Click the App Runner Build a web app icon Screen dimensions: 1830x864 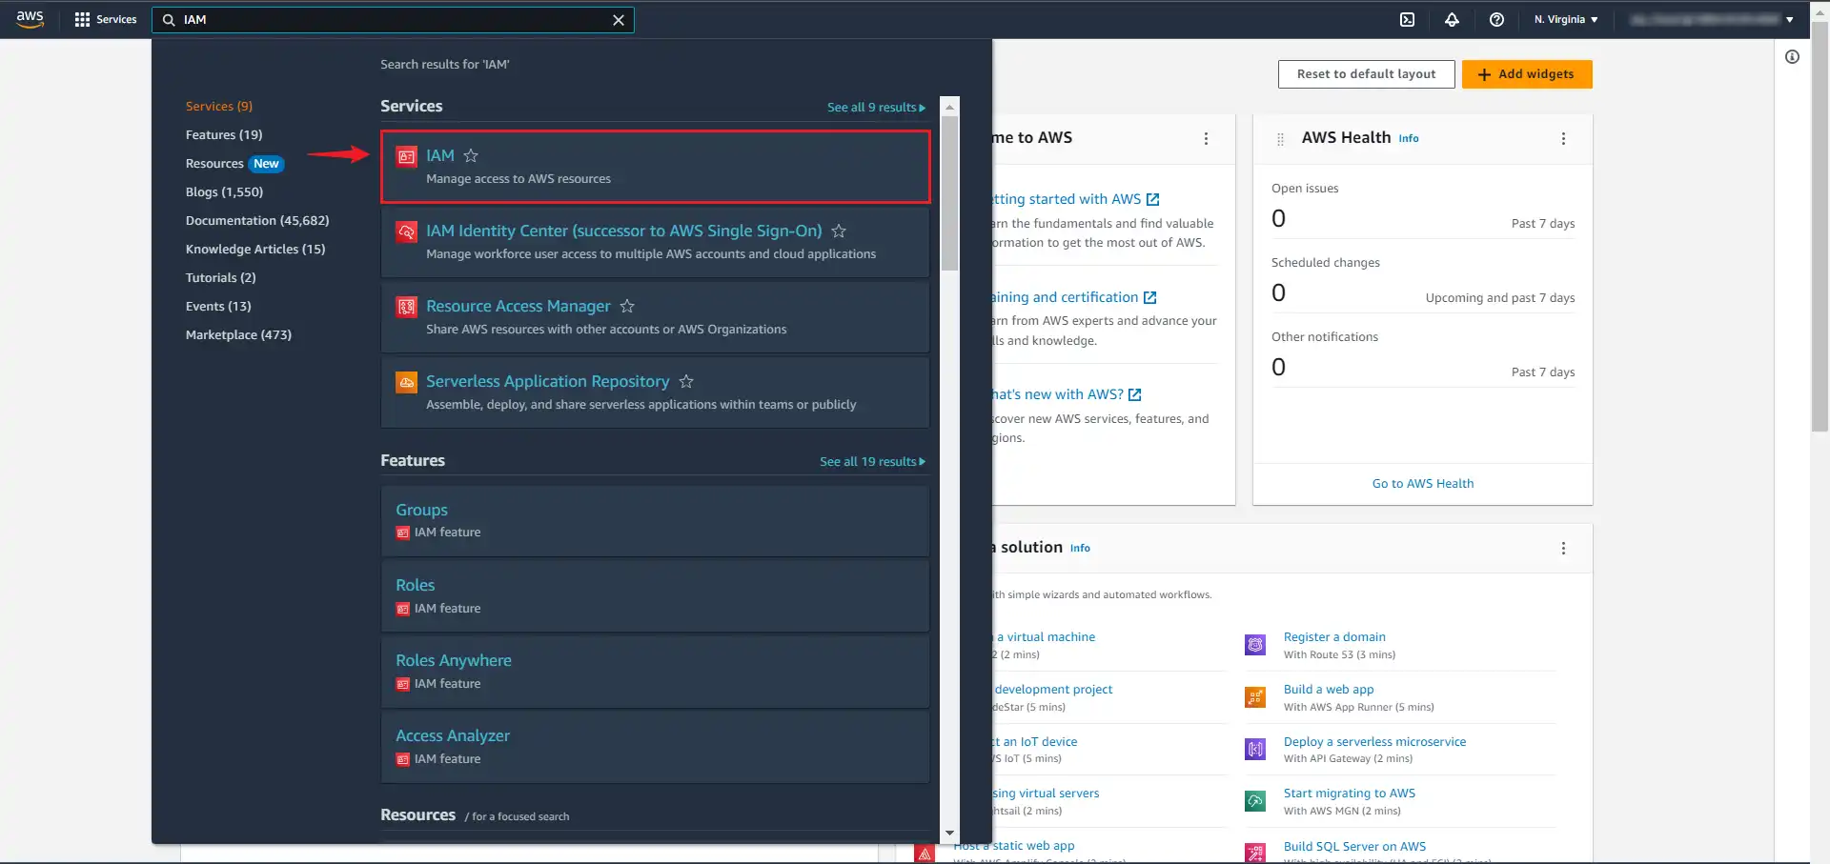(1255, 697)
